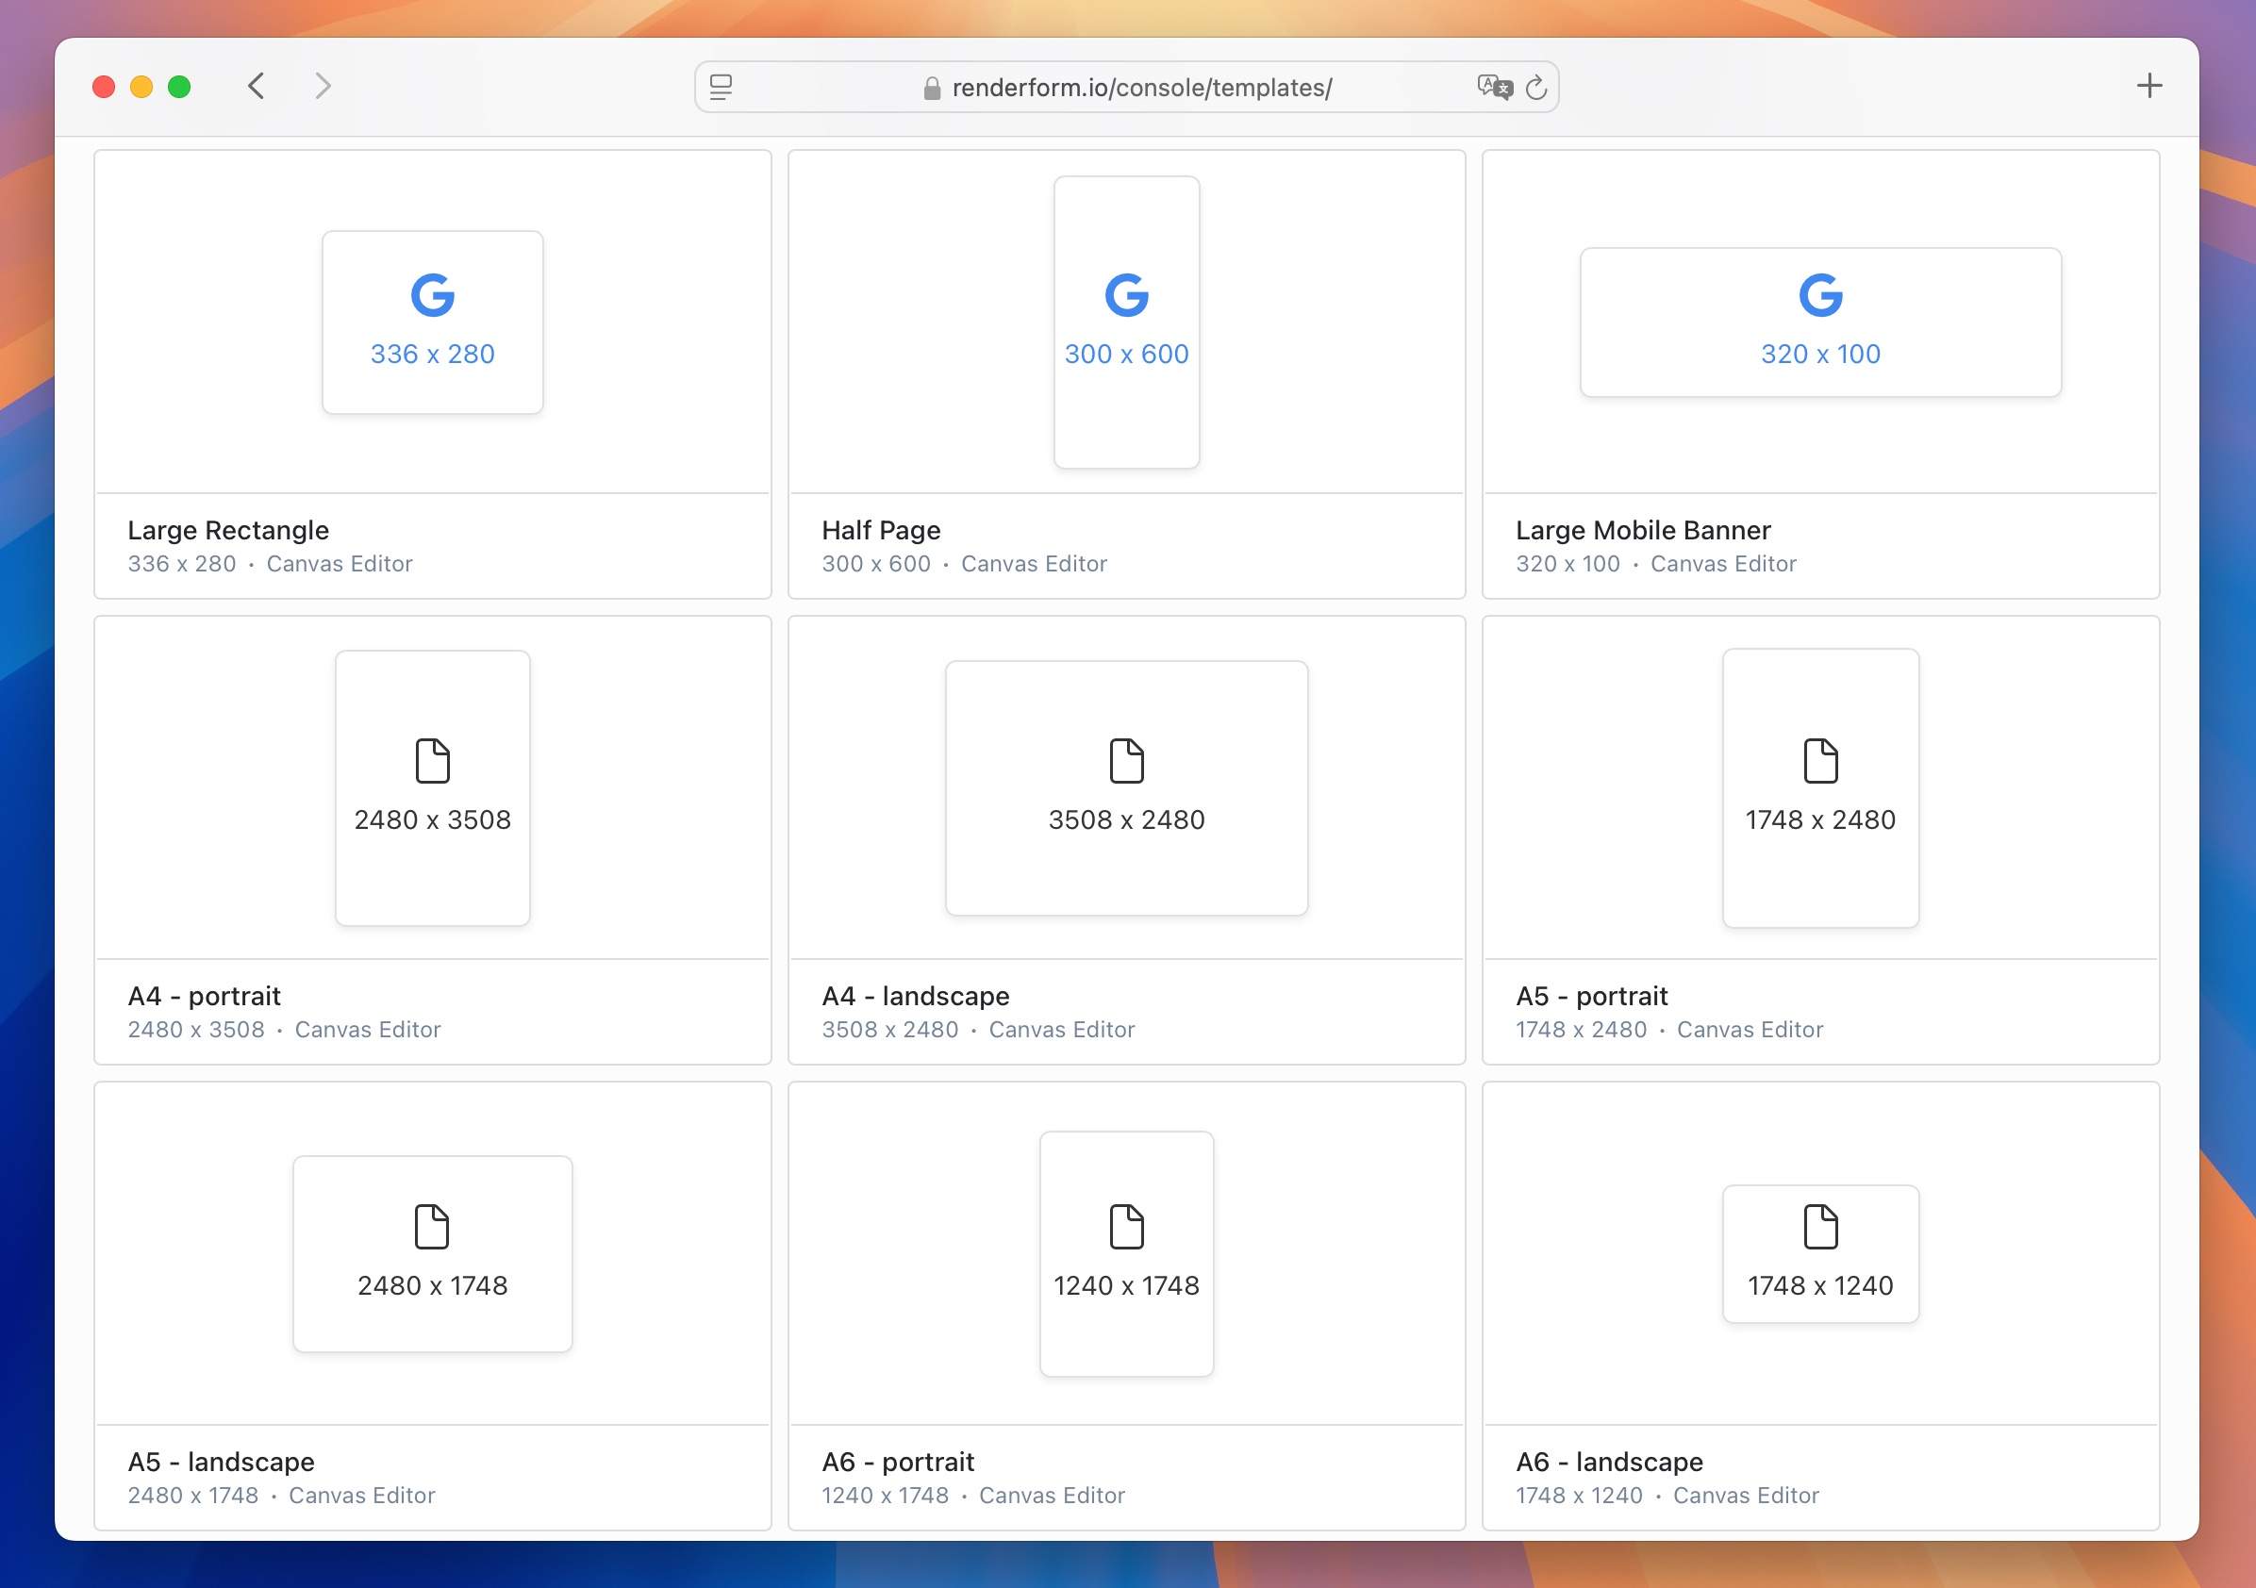
Task: Click the 1240 x 1748 preview text
Action: [x=1126, y=1285]
